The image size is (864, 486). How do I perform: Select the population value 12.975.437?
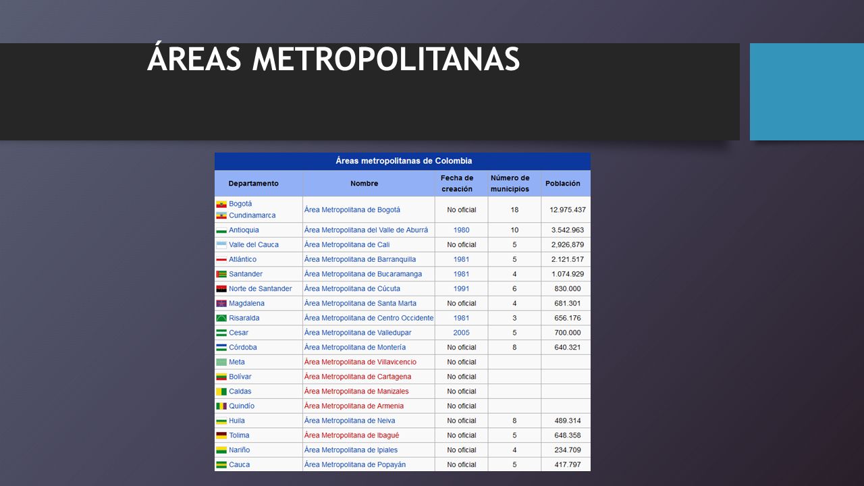pos(568,210)
